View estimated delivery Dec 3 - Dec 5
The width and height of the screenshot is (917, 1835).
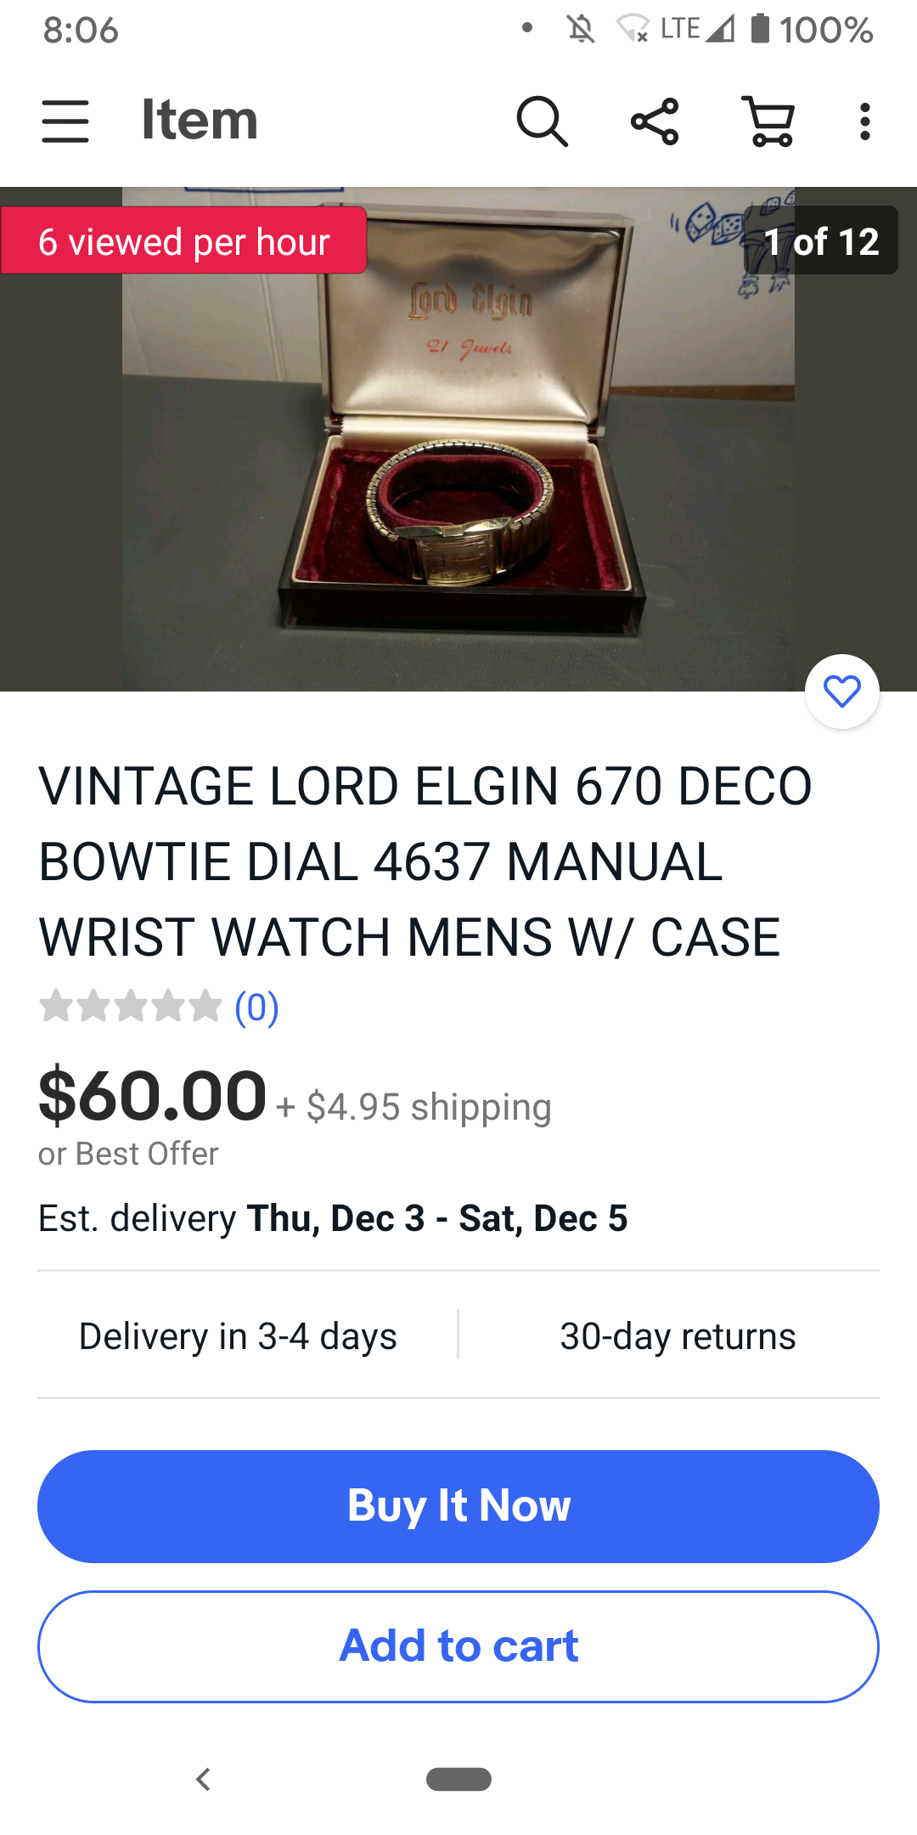tap(333, 1218)
